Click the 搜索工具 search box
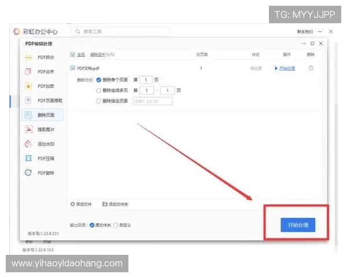The image size is (347, 278). click(120, 31)
